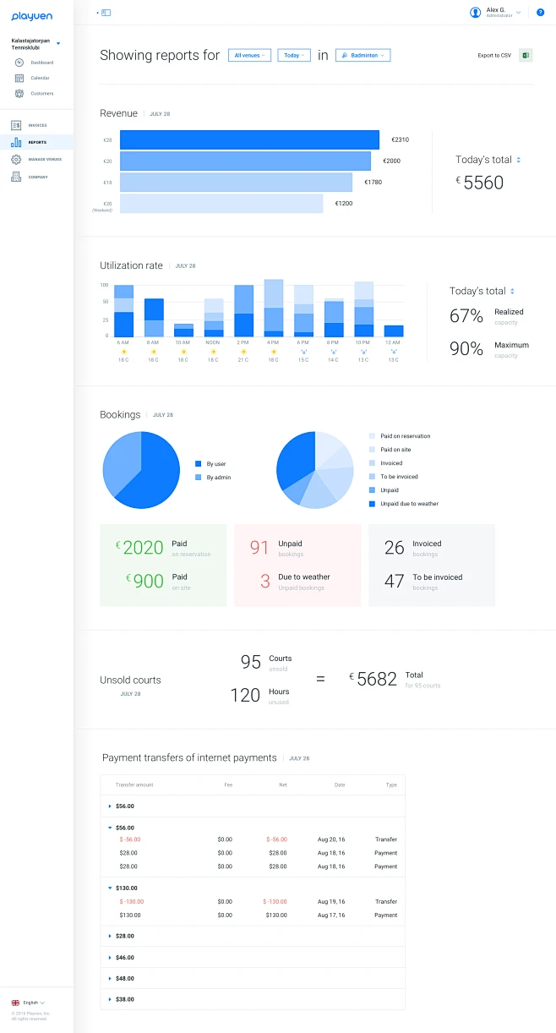The image size is (556, 1033).
Task: Toggle Revenue Today's total sort arrows
Action: click(x=519, y=160)
